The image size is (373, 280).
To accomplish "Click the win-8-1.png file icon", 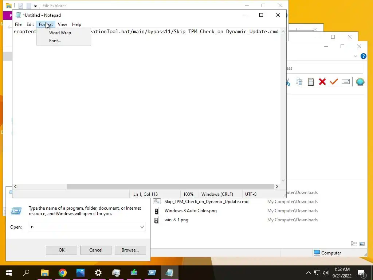I will point(157,220).
